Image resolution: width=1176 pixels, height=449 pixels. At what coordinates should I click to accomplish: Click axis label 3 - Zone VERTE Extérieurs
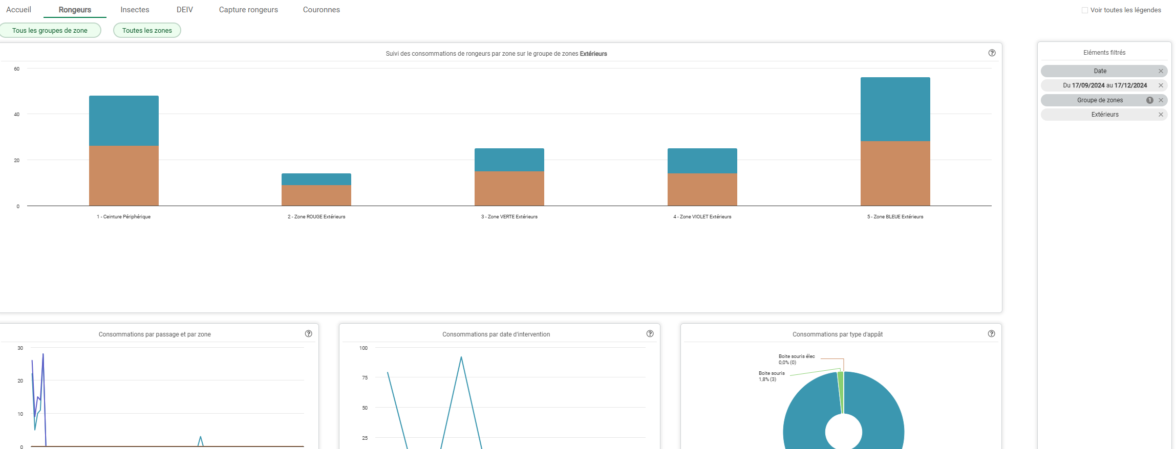509,217
